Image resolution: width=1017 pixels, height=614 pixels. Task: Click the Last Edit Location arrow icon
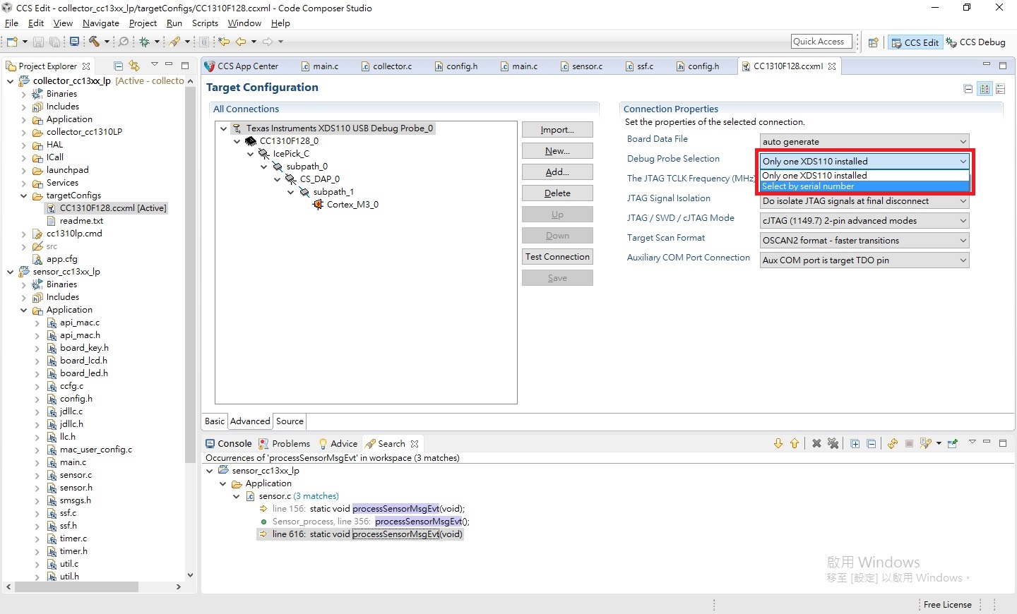(224, 42)
